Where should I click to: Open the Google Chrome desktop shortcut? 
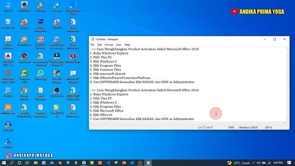point(24,94)
